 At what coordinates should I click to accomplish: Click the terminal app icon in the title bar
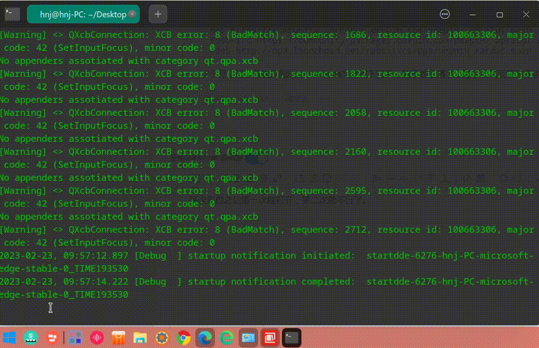coord(12,14)
